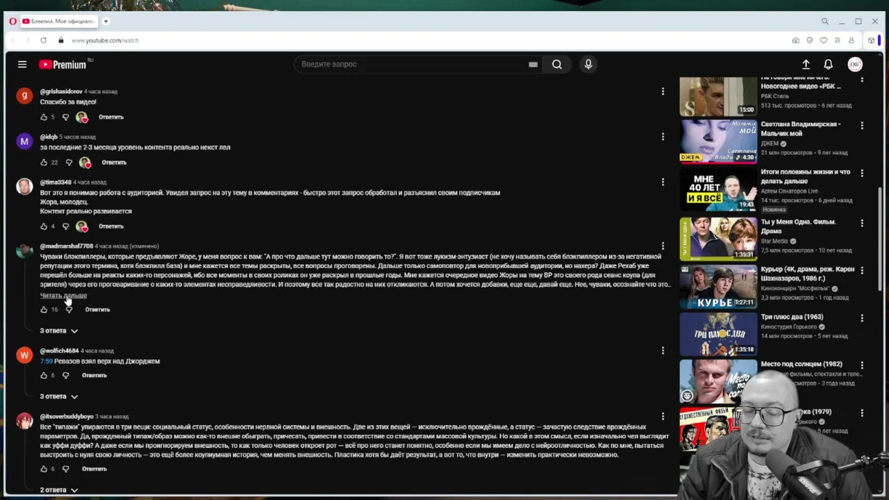Open a new browser tab
Image resolution: width=889 pixels, height=500 pixels.
[x=106, y=22]
